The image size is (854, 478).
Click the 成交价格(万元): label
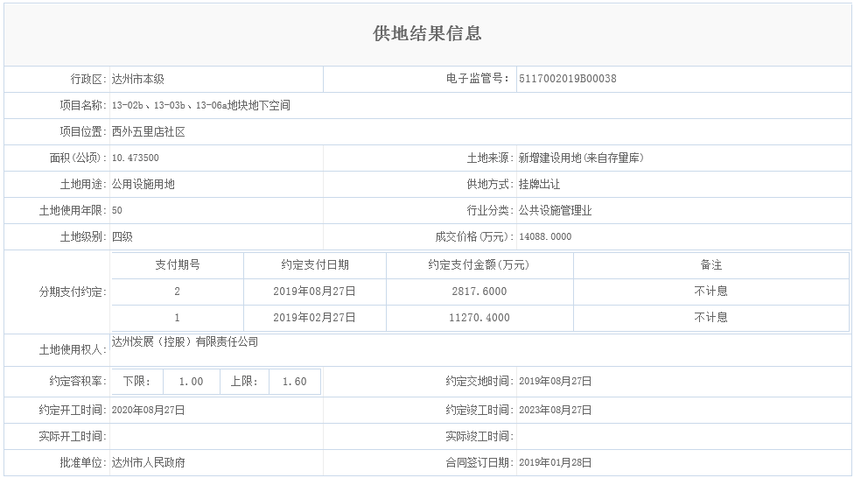tap(474, 236)
